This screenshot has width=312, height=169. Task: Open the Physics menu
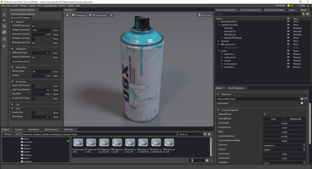pos(62,6)
